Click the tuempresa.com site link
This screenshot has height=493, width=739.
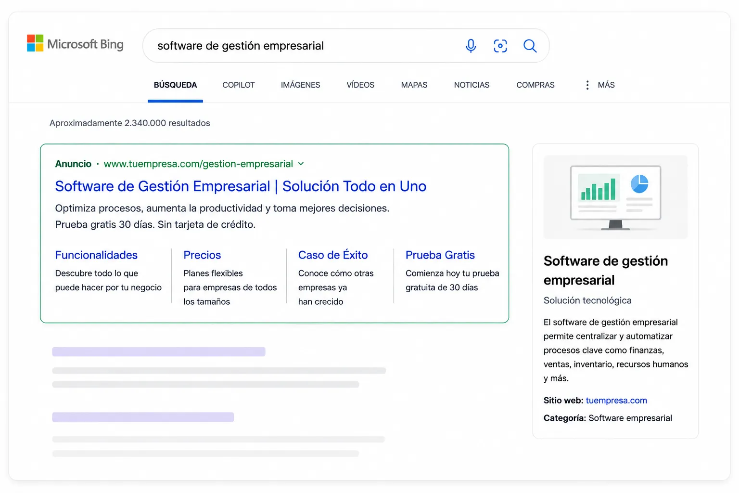tap(616, 401)
